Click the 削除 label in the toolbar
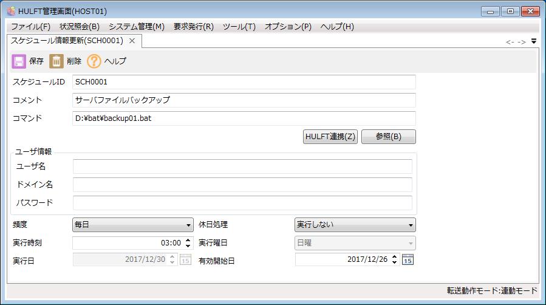 click(x=74, y=61)
